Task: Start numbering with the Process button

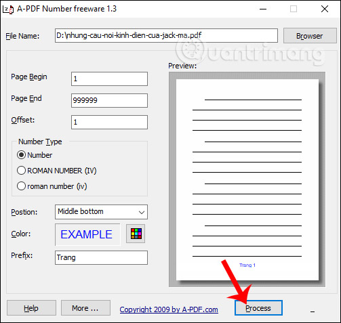Action: click(258, 308)
